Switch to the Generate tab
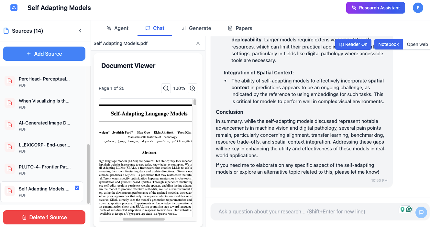The height and width of the screenshot is (227, 430). [x=196, y=28]
